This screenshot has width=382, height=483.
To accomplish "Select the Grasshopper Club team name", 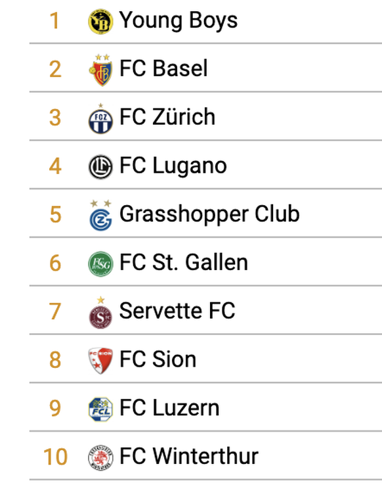I will tap(209, 214).
